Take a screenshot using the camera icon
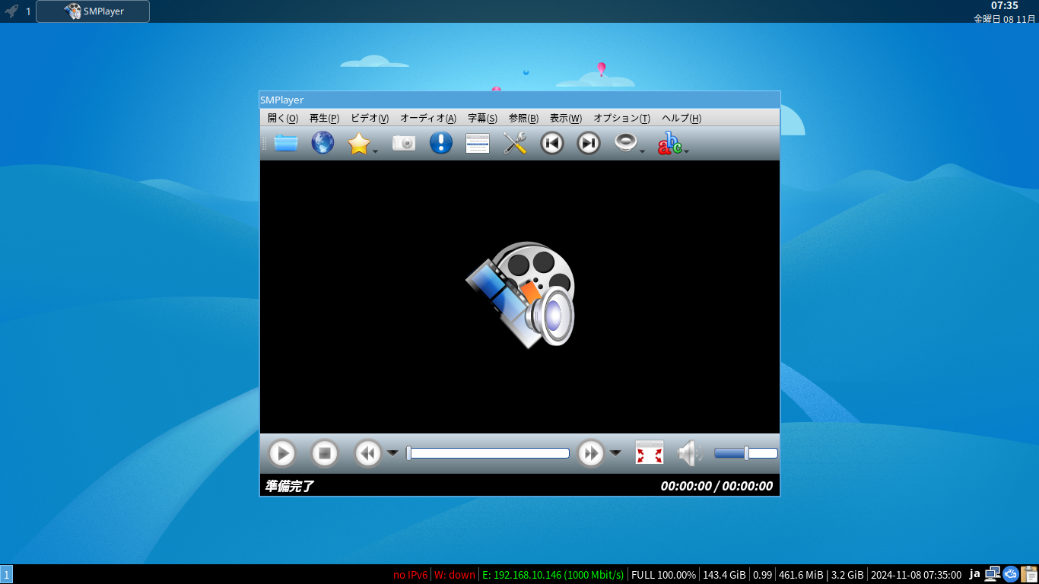The image size is (1039, 584). [403, 142]
